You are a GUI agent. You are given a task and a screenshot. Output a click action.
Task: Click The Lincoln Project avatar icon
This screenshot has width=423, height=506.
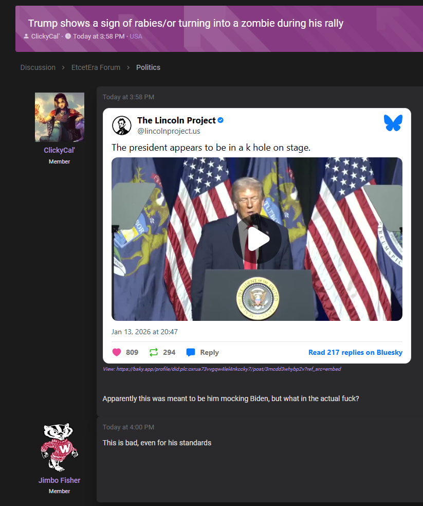pyautogui.click(x=122, y=125)
